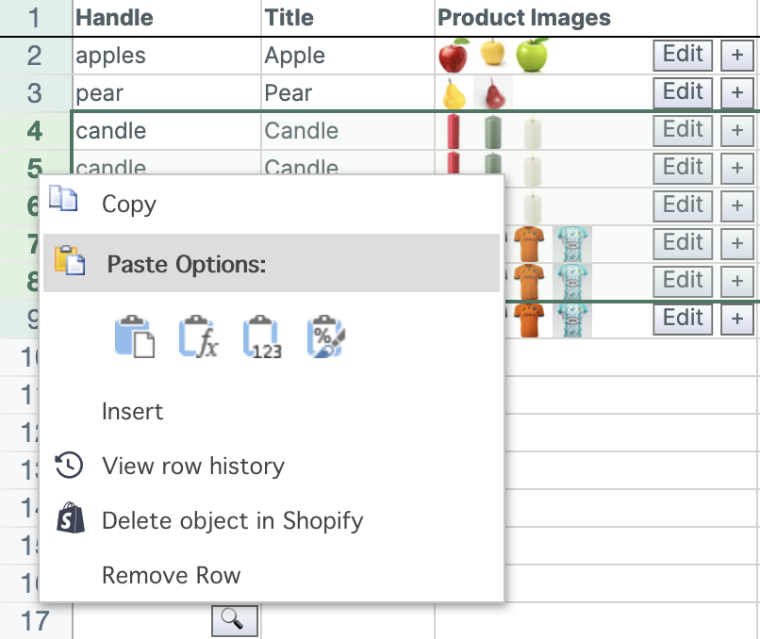
Task: Click the Handle column header
Action: coord(113,17)
